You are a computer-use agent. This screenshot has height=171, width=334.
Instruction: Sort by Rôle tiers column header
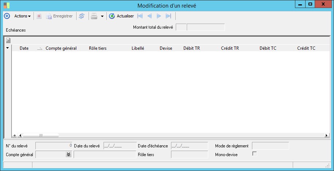click(x=98, y=48)
